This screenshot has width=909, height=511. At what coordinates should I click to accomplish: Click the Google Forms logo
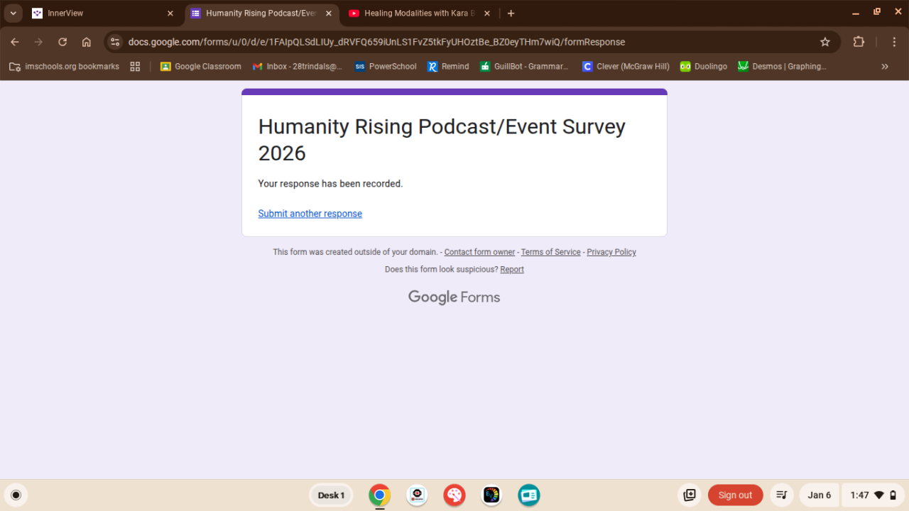click(x=454, y=297)
